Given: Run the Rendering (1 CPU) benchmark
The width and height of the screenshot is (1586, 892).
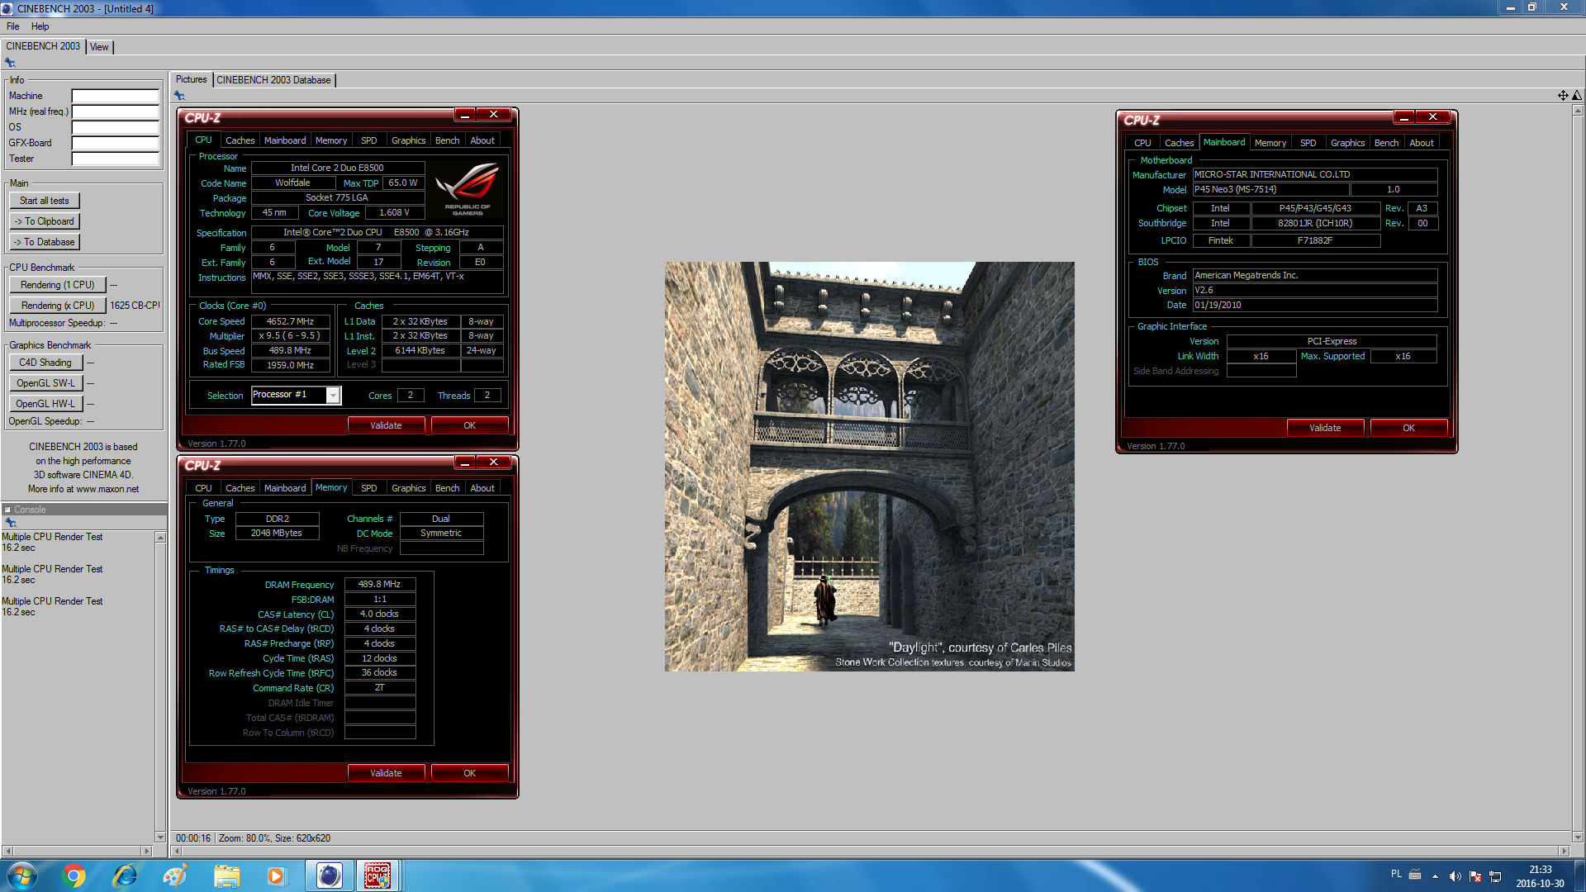Looking at the screenshot, I should (58, 285).
